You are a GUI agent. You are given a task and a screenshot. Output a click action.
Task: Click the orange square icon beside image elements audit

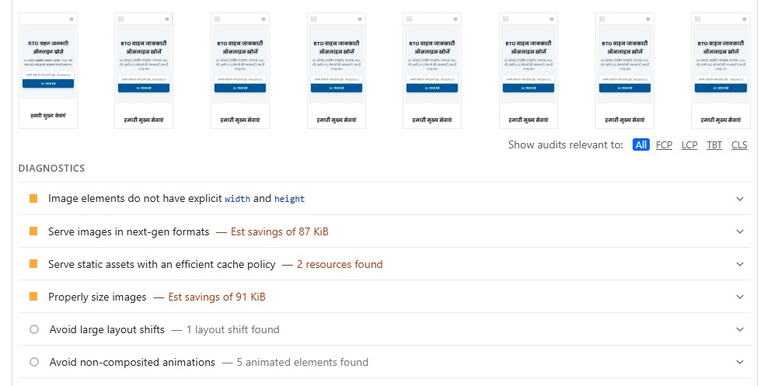[x=33, y=199]
